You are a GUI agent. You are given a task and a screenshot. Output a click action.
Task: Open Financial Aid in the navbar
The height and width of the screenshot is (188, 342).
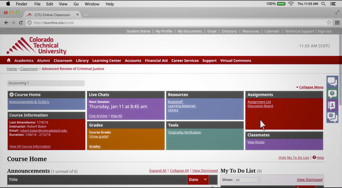156,61
